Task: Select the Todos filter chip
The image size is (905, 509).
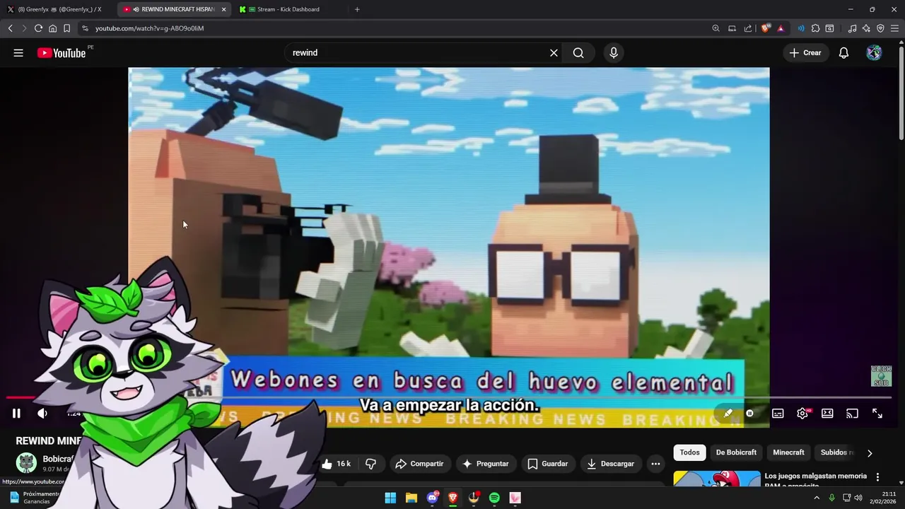Action: 689,452
